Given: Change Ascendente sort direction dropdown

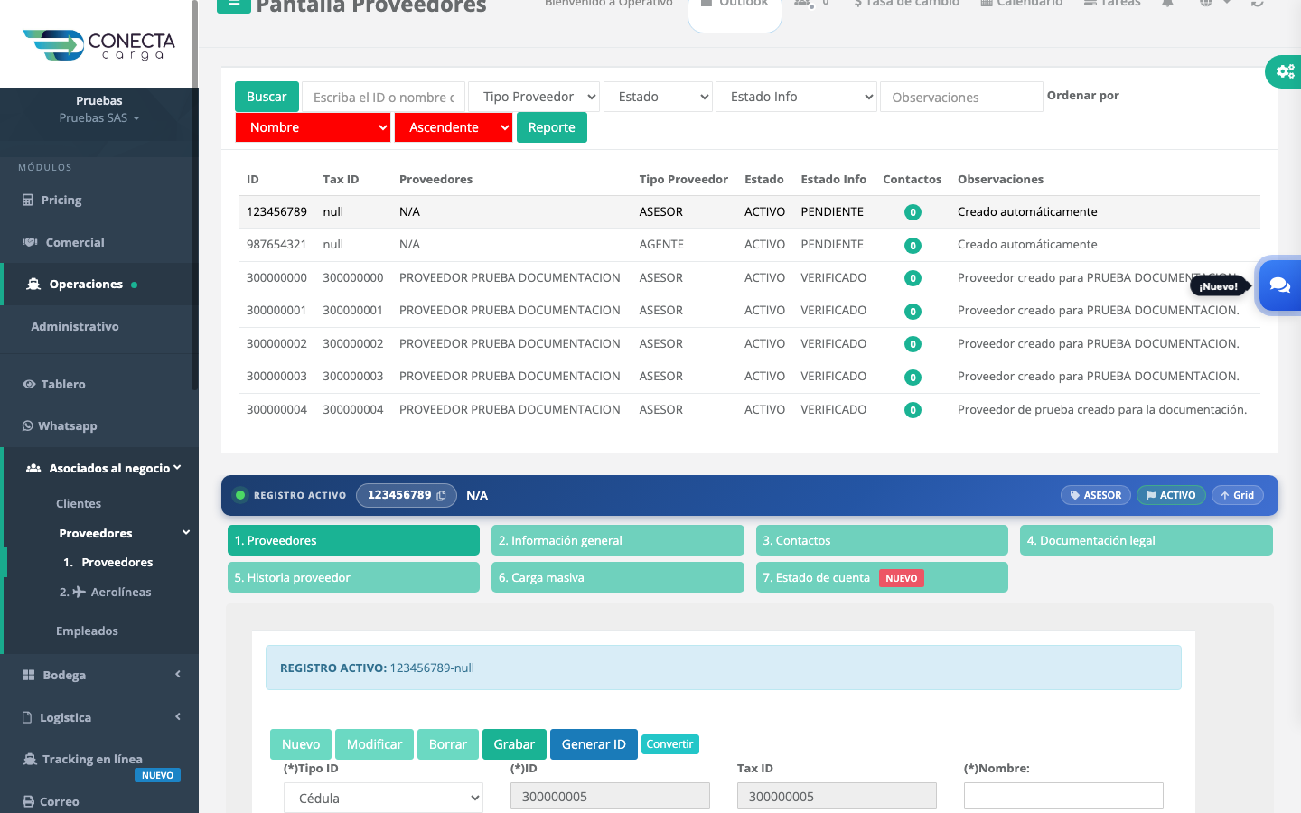Looking at the screenshot, I should (454, 127).
